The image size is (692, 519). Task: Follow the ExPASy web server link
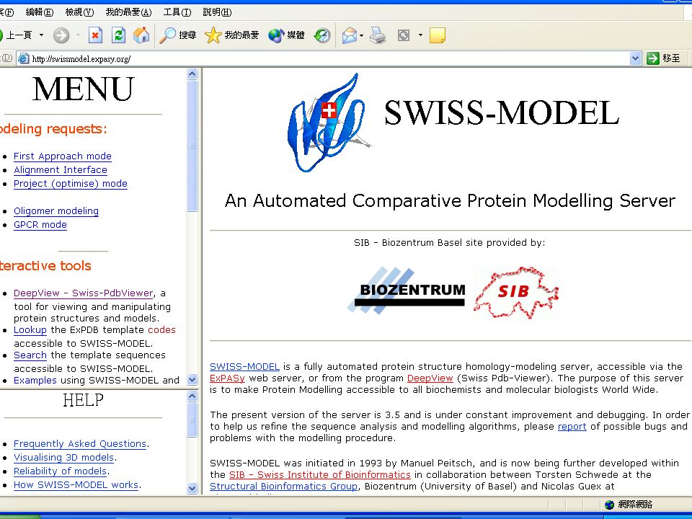(x=227, y=378)
